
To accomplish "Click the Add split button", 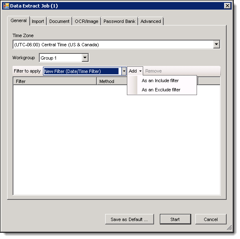I will click(x=135, y=71).
